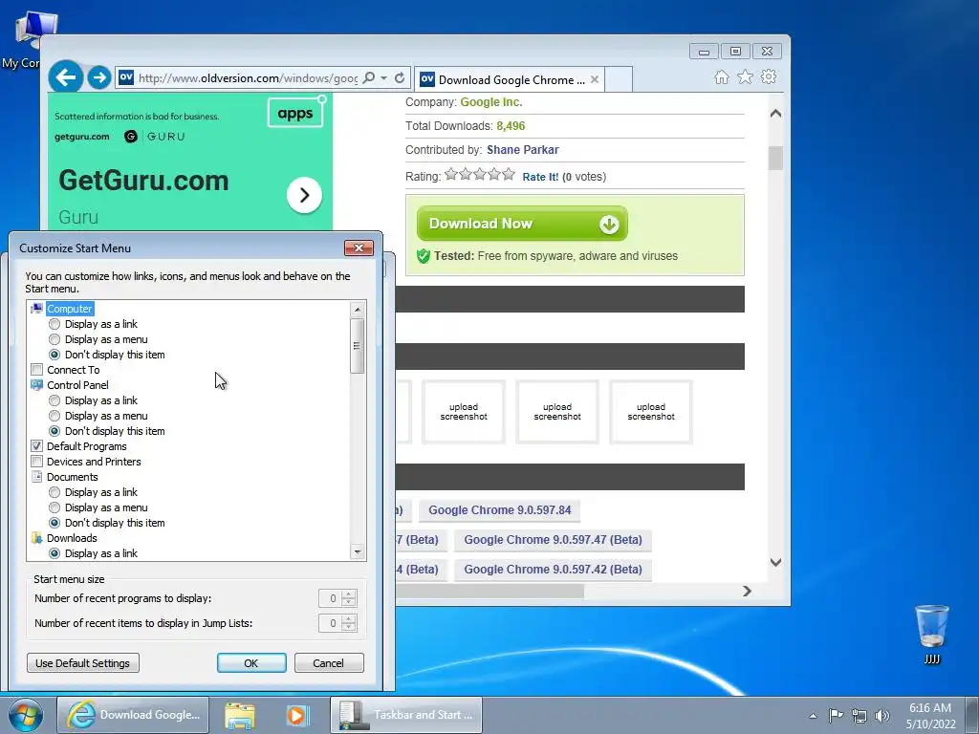Open the Google Inc. company link

tap(490, 102)
